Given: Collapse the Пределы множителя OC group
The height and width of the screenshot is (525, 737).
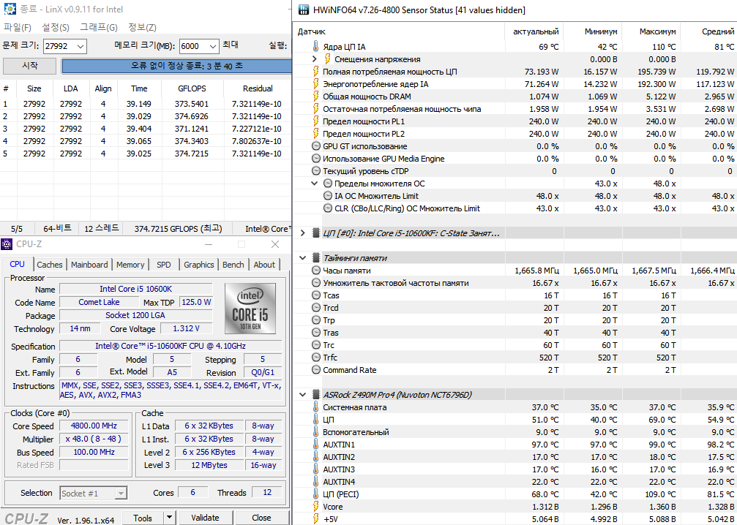Looking at the screenshot, I should (x=315, y=183).
